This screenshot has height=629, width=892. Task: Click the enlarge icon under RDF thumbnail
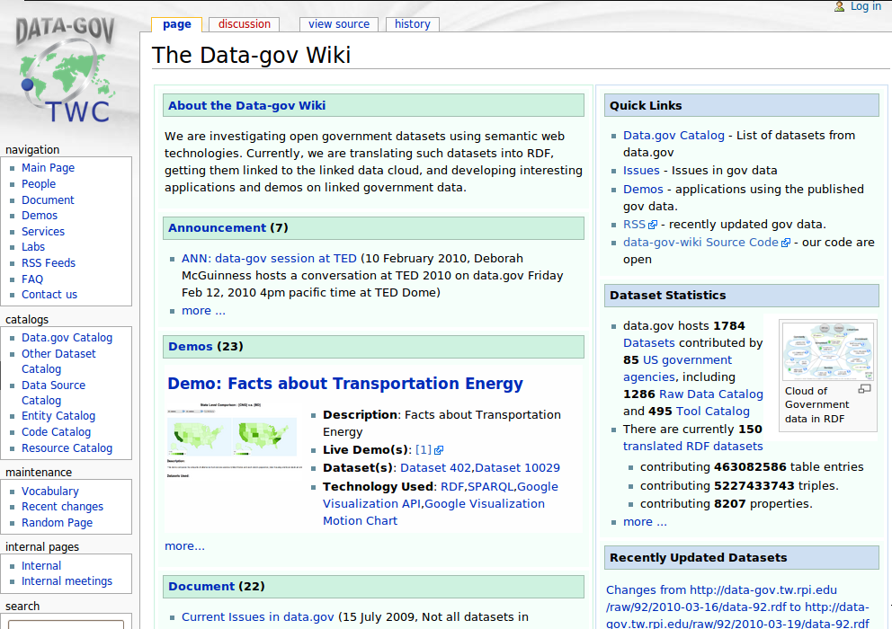point(864,389)
